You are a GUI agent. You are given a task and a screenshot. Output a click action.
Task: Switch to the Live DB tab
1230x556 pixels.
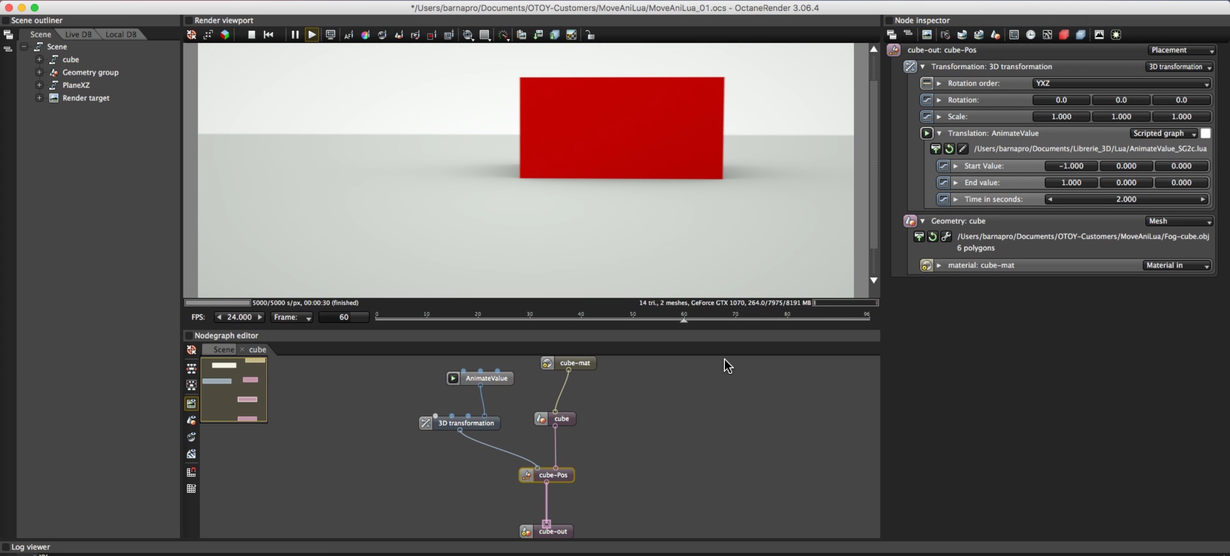coord(78,34)
